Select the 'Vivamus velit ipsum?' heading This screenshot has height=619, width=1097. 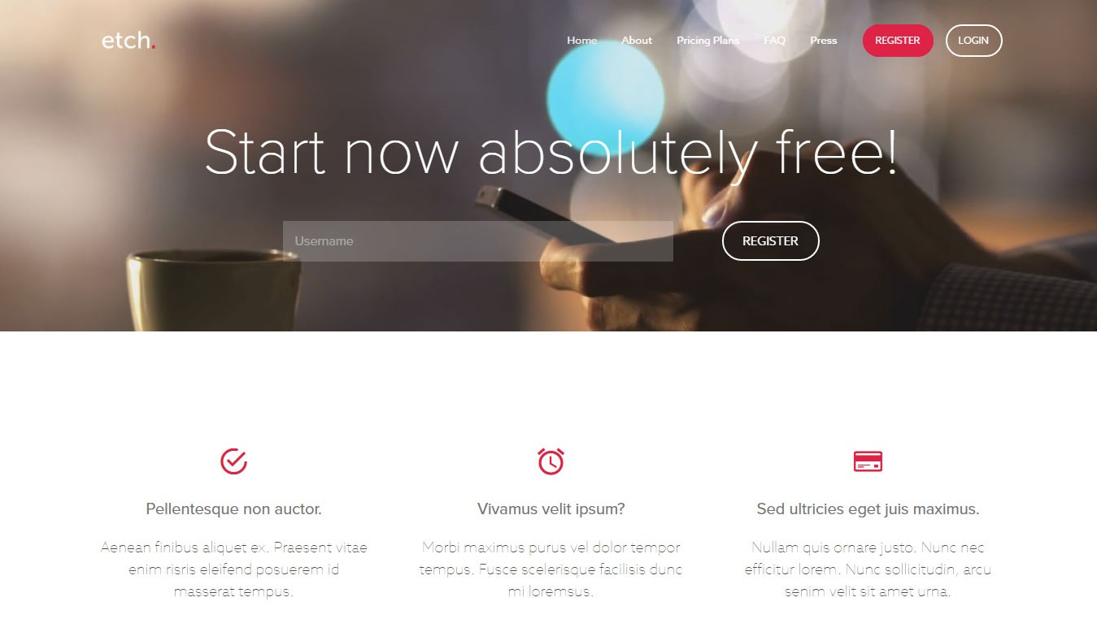[x=551, y=509]
